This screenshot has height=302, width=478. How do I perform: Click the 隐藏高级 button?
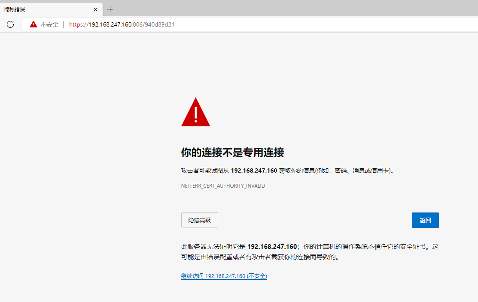tap(199, 220)
